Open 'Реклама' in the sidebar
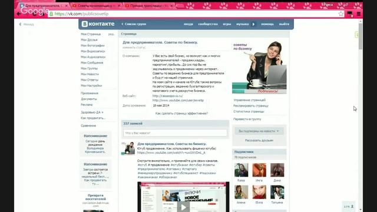This screenshot has width=377, height=212. click(87, 105)
